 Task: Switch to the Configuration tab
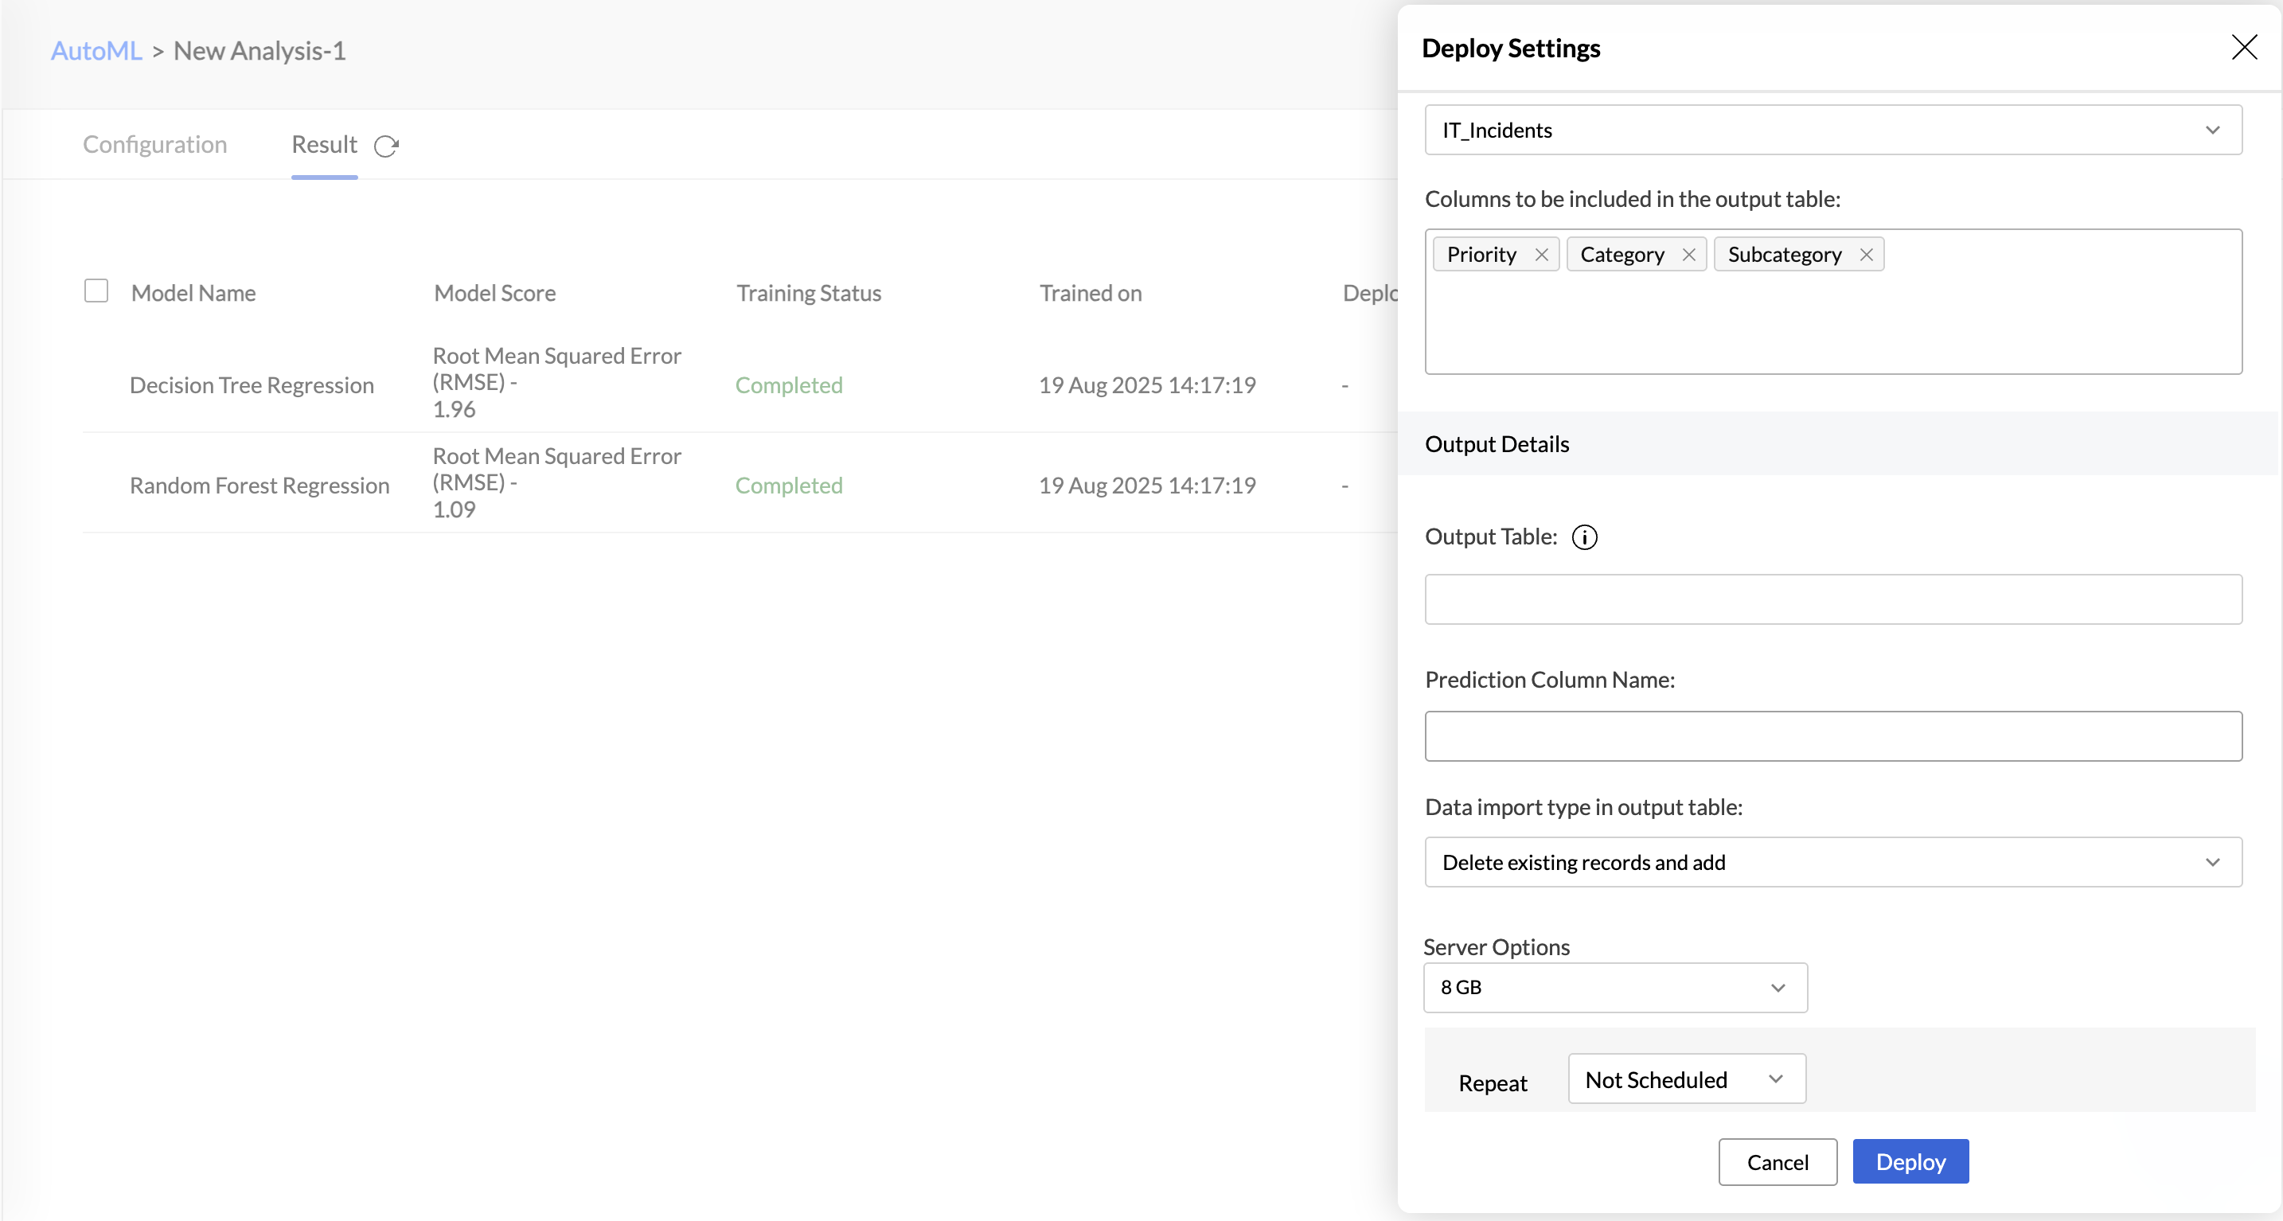point(155,144)
